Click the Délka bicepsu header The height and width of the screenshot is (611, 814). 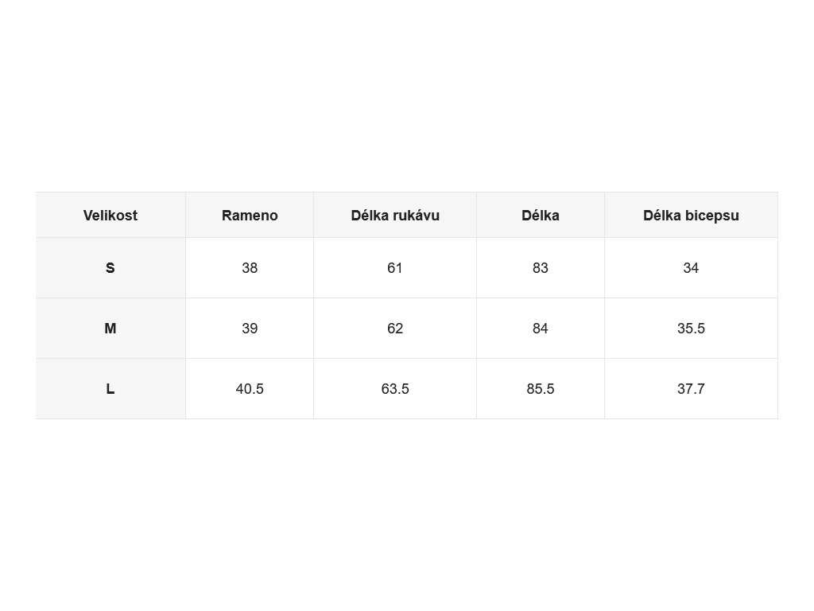tap(691, 215)
